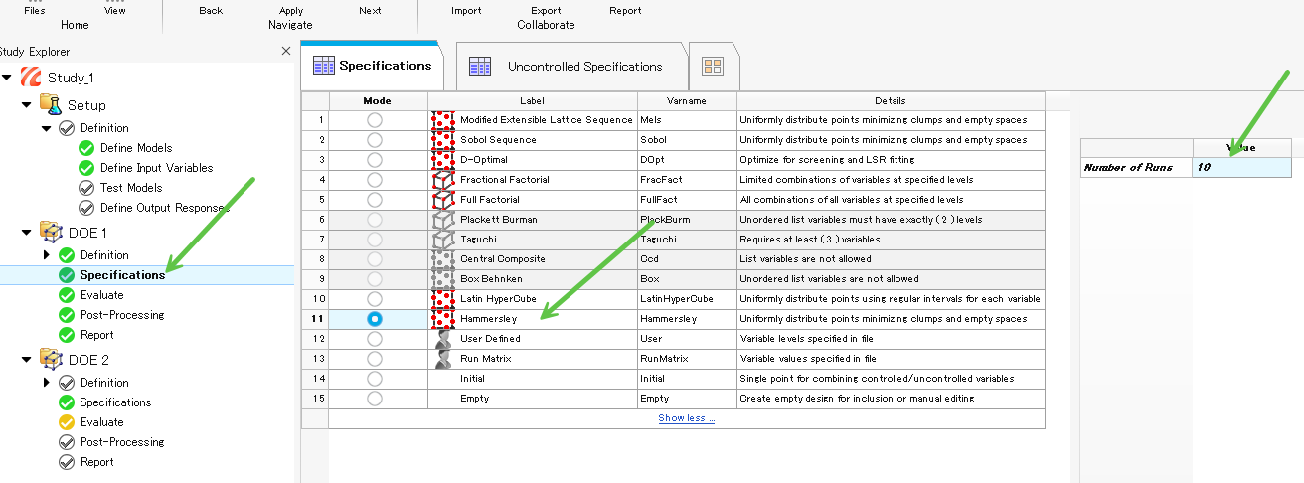The height and width of the screenshot is (483, 1304).
Task: Click status check beside Define Output Responses
Action: 86,208
